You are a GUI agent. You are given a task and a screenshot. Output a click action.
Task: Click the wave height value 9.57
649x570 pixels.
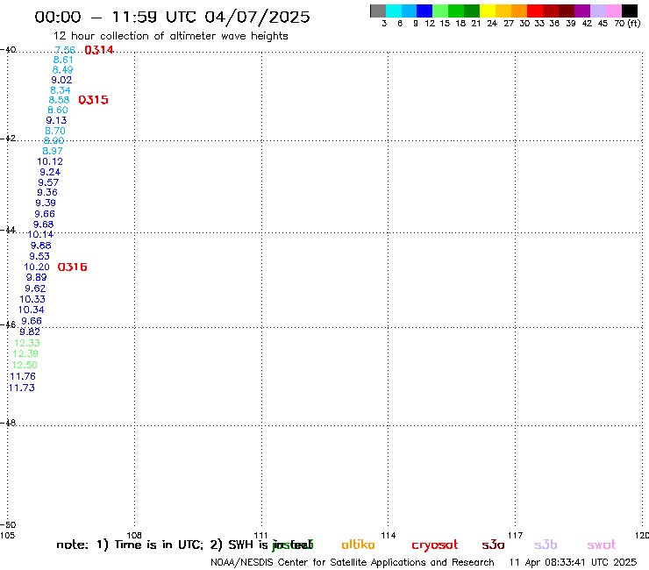tap(48, 182)
